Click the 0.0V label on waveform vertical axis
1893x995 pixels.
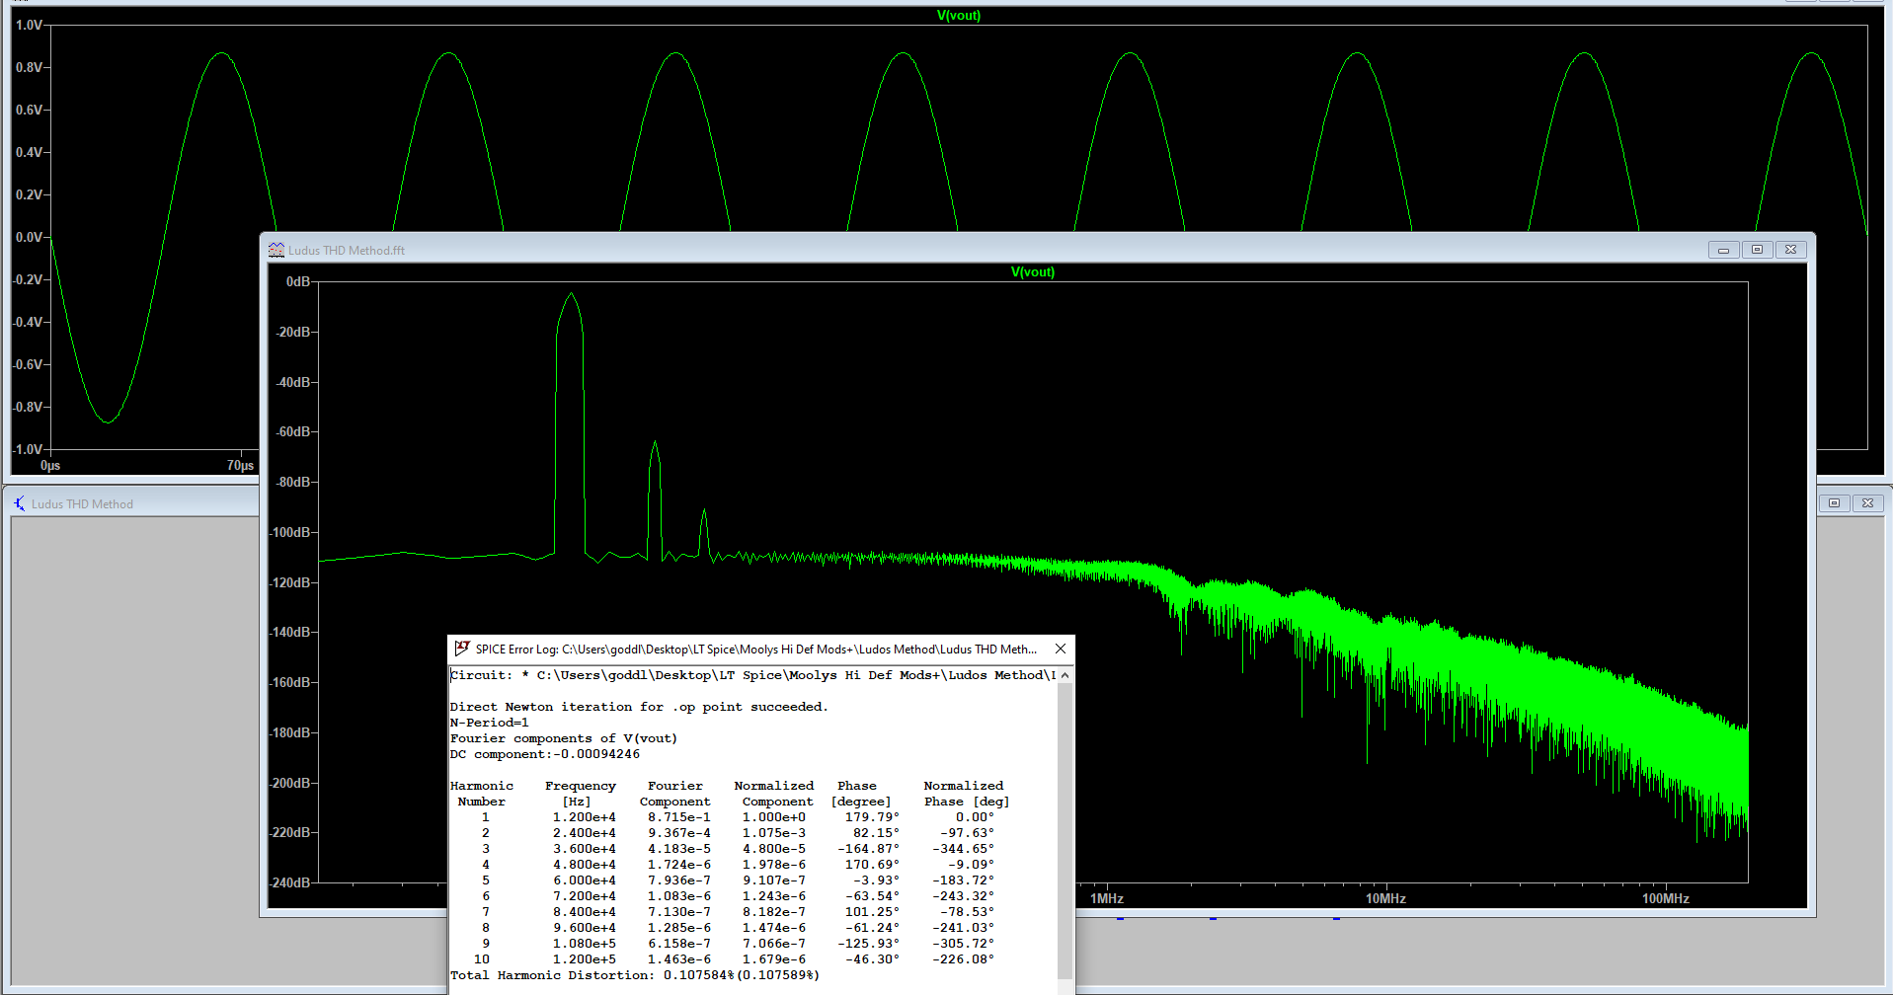29,237
